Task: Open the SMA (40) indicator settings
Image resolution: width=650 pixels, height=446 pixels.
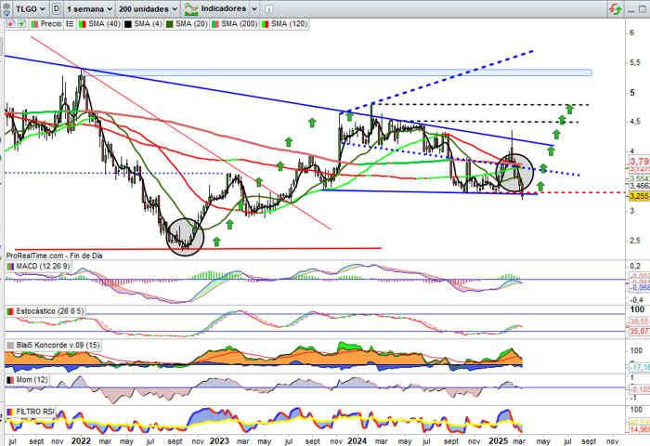Action: (x=104, y=24)
